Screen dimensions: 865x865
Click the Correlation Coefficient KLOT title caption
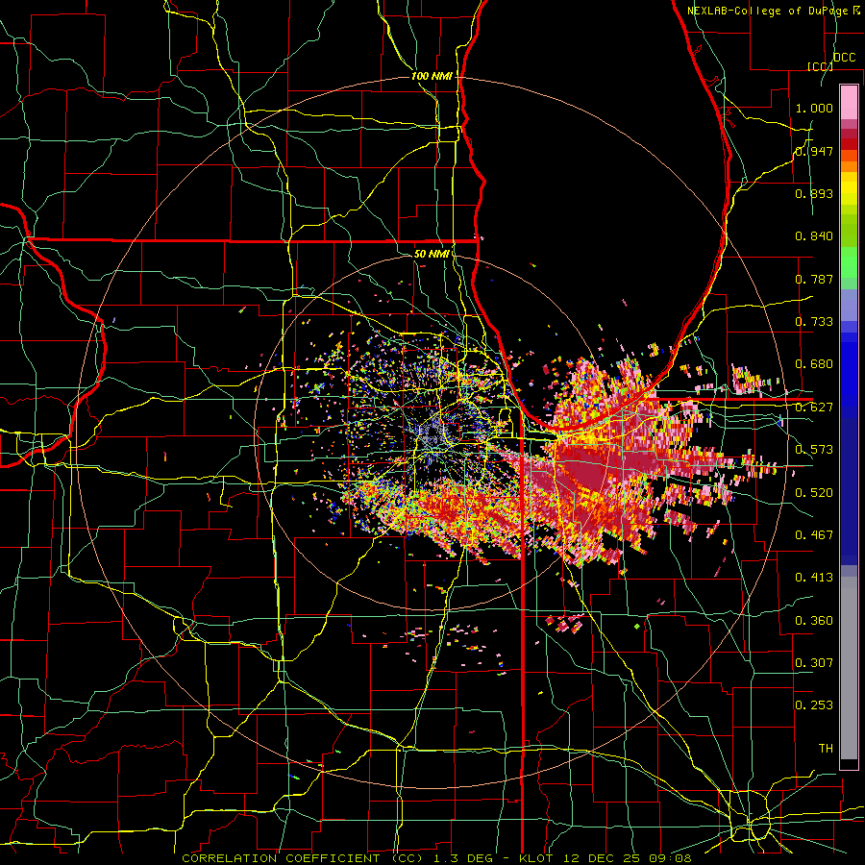436,858
